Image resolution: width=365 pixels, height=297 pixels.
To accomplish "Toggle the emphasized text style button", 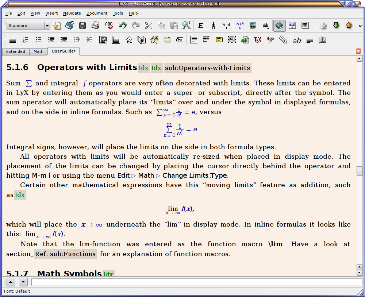I will [x=200, y=26].
